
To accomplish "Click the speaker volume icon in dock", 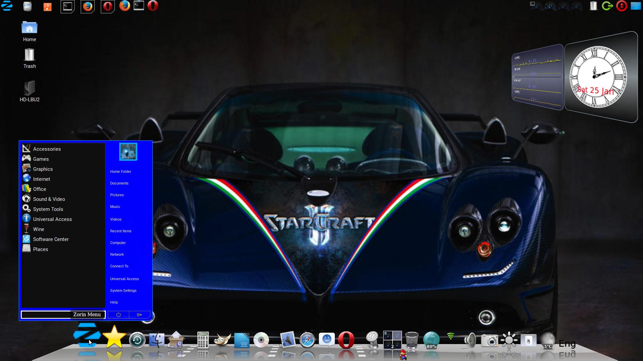I will [x=470, y=341].
